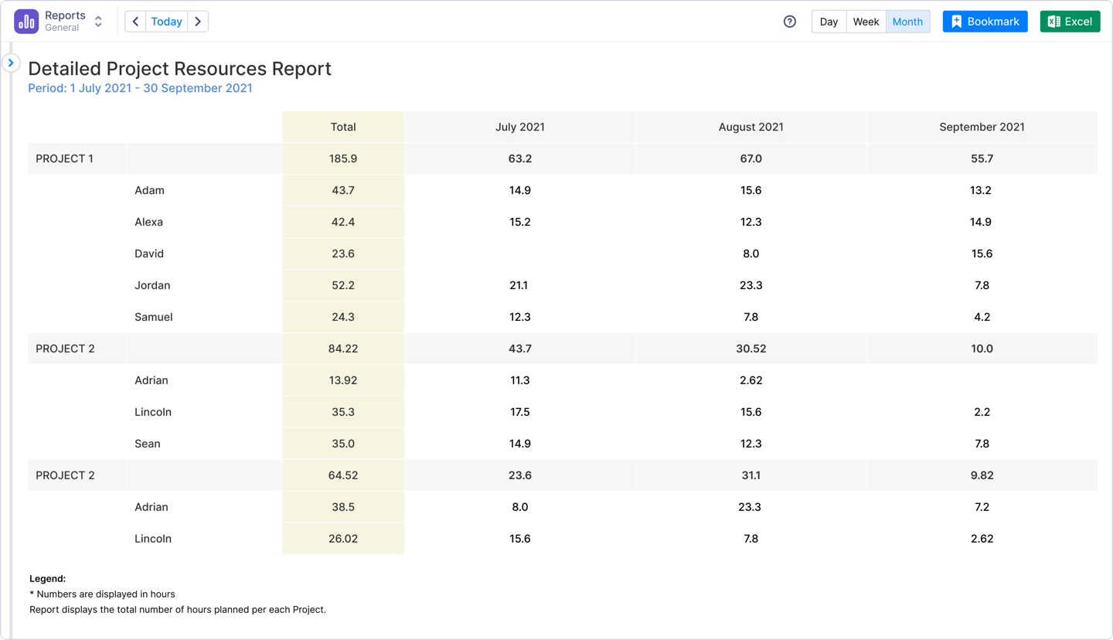The height and width of the screenshot is (640, 1113).
Task: Click Jordan's July value 21.1
Action: click(520, 285)
